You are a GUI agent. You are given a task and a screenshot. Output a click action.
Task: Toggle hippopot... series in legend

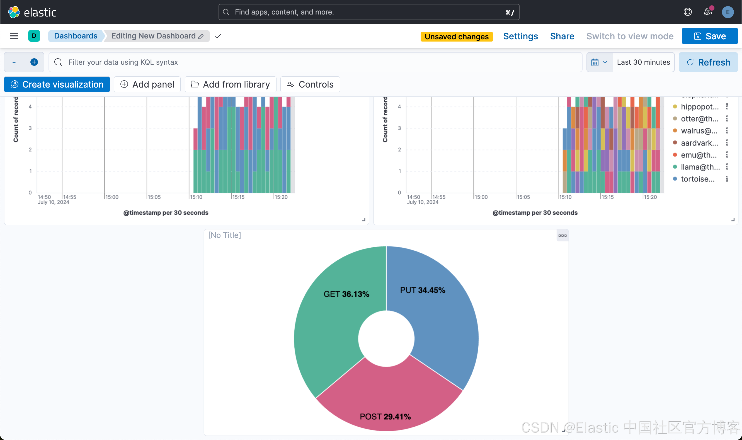[699, 107]
